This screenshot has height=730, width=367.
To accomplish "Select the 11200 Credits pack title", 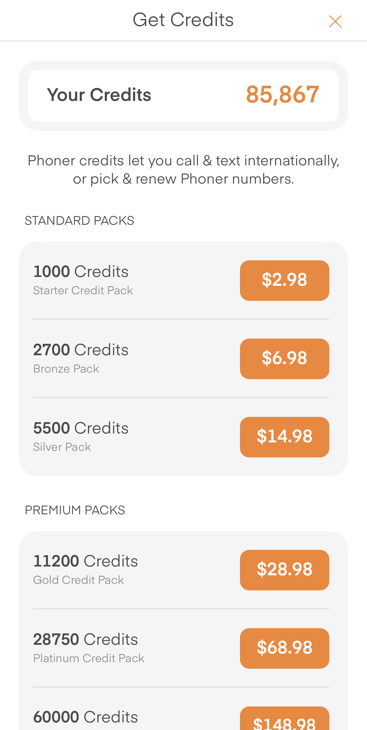I will pos(85,561).
